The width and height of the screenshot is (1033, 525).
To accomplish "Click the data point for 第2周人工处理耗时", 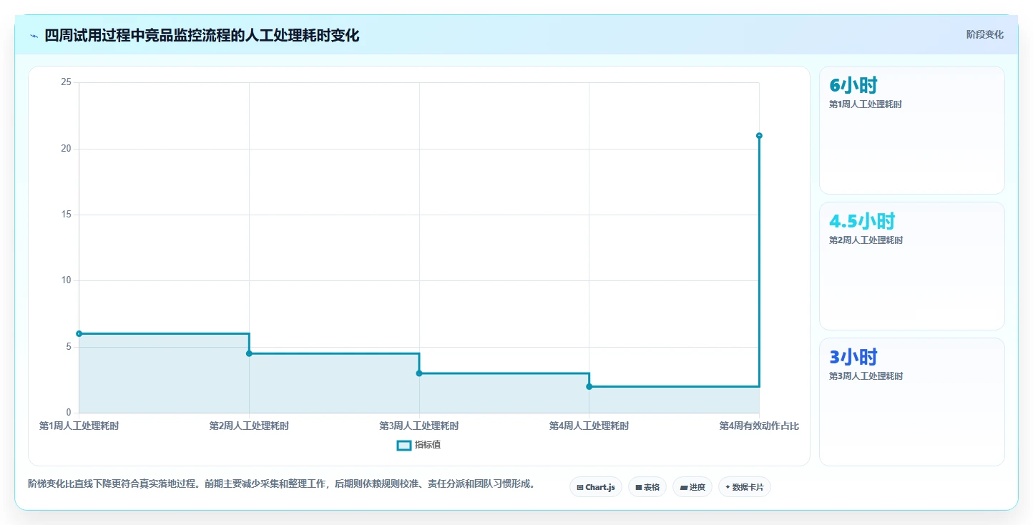I will click(249, 353).
